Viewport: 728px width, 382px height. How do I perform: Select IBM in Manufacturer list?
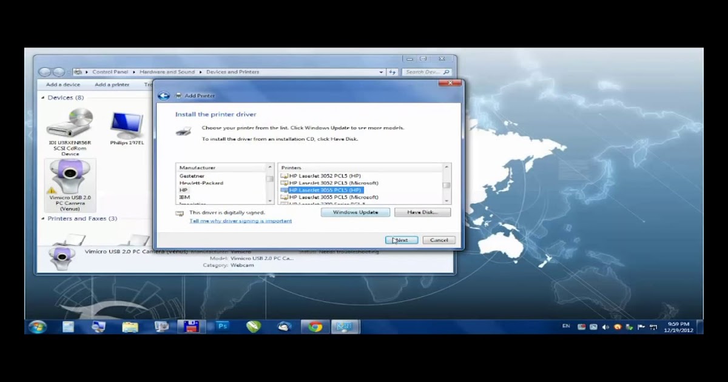pyautogui.click(x=184, y=197)
